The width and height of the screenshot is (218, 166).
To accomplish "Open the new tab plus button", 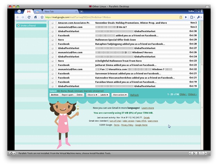I will pyautogui.click(x=82, y=11).
